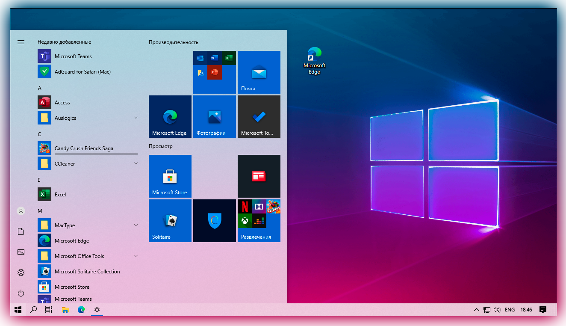Open Task View on the taskbar

[x=49, y=310]
